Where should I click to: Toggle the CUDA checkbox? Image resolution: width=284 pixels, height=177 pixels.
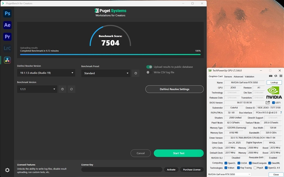pyautogui.click(x=239, y=163)
